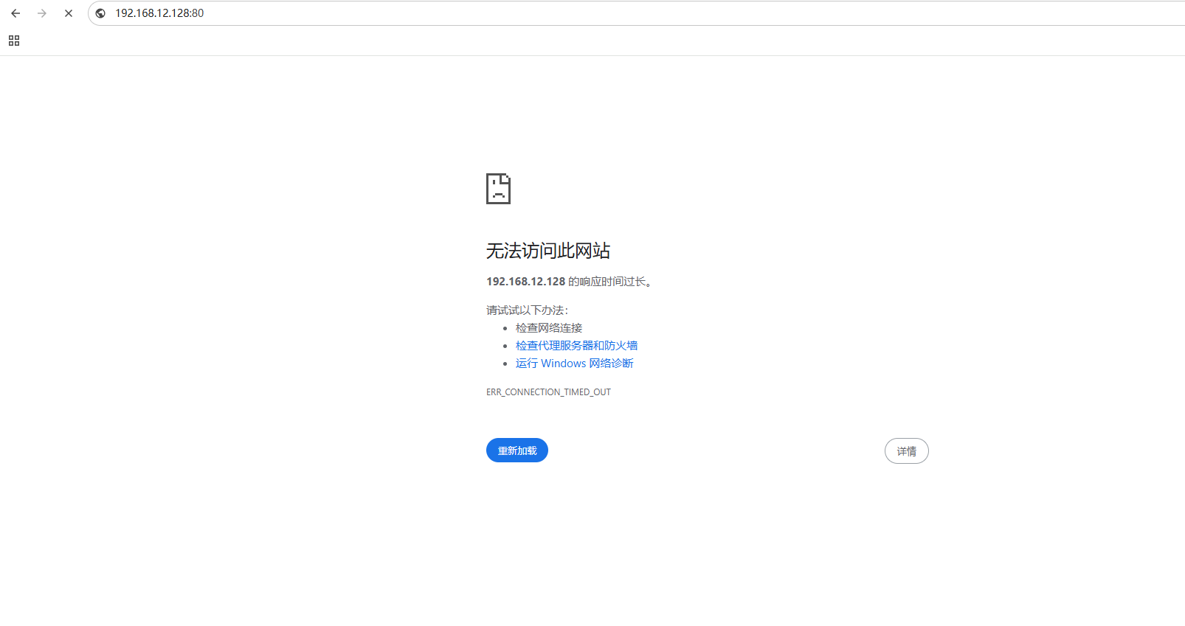View site info globe icon in address bar

[x=100, y=13]
